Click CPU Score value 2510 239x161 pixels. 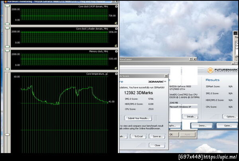151,109
